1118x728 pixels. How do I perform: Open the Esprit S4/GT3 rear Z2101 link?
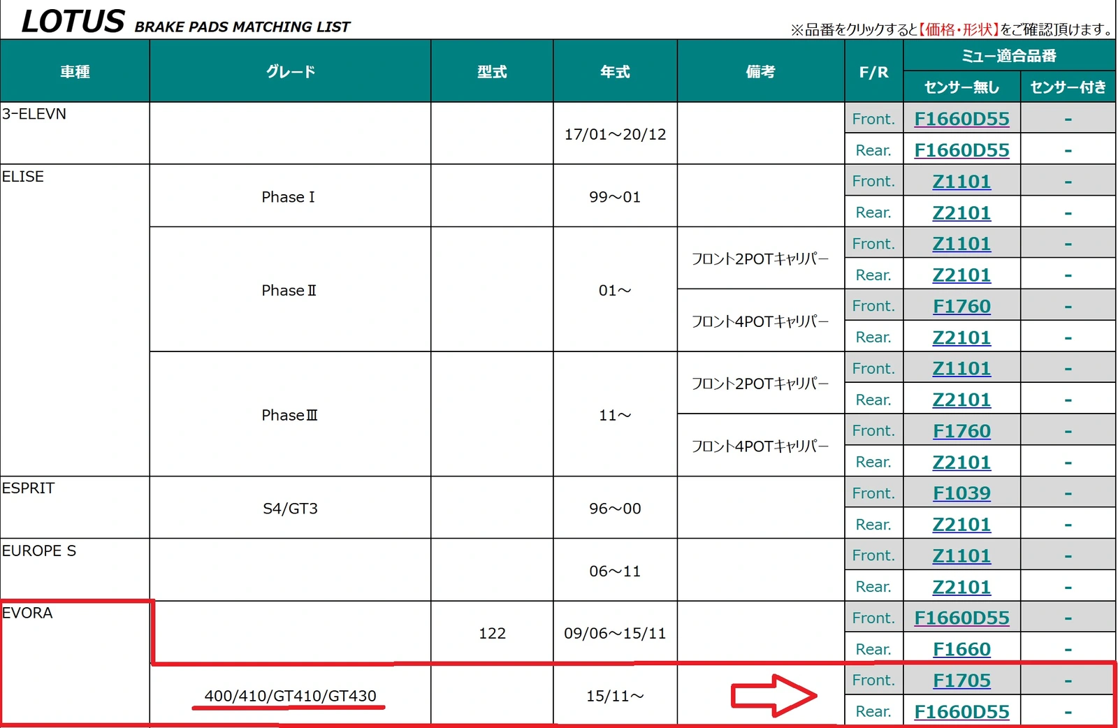961,525
